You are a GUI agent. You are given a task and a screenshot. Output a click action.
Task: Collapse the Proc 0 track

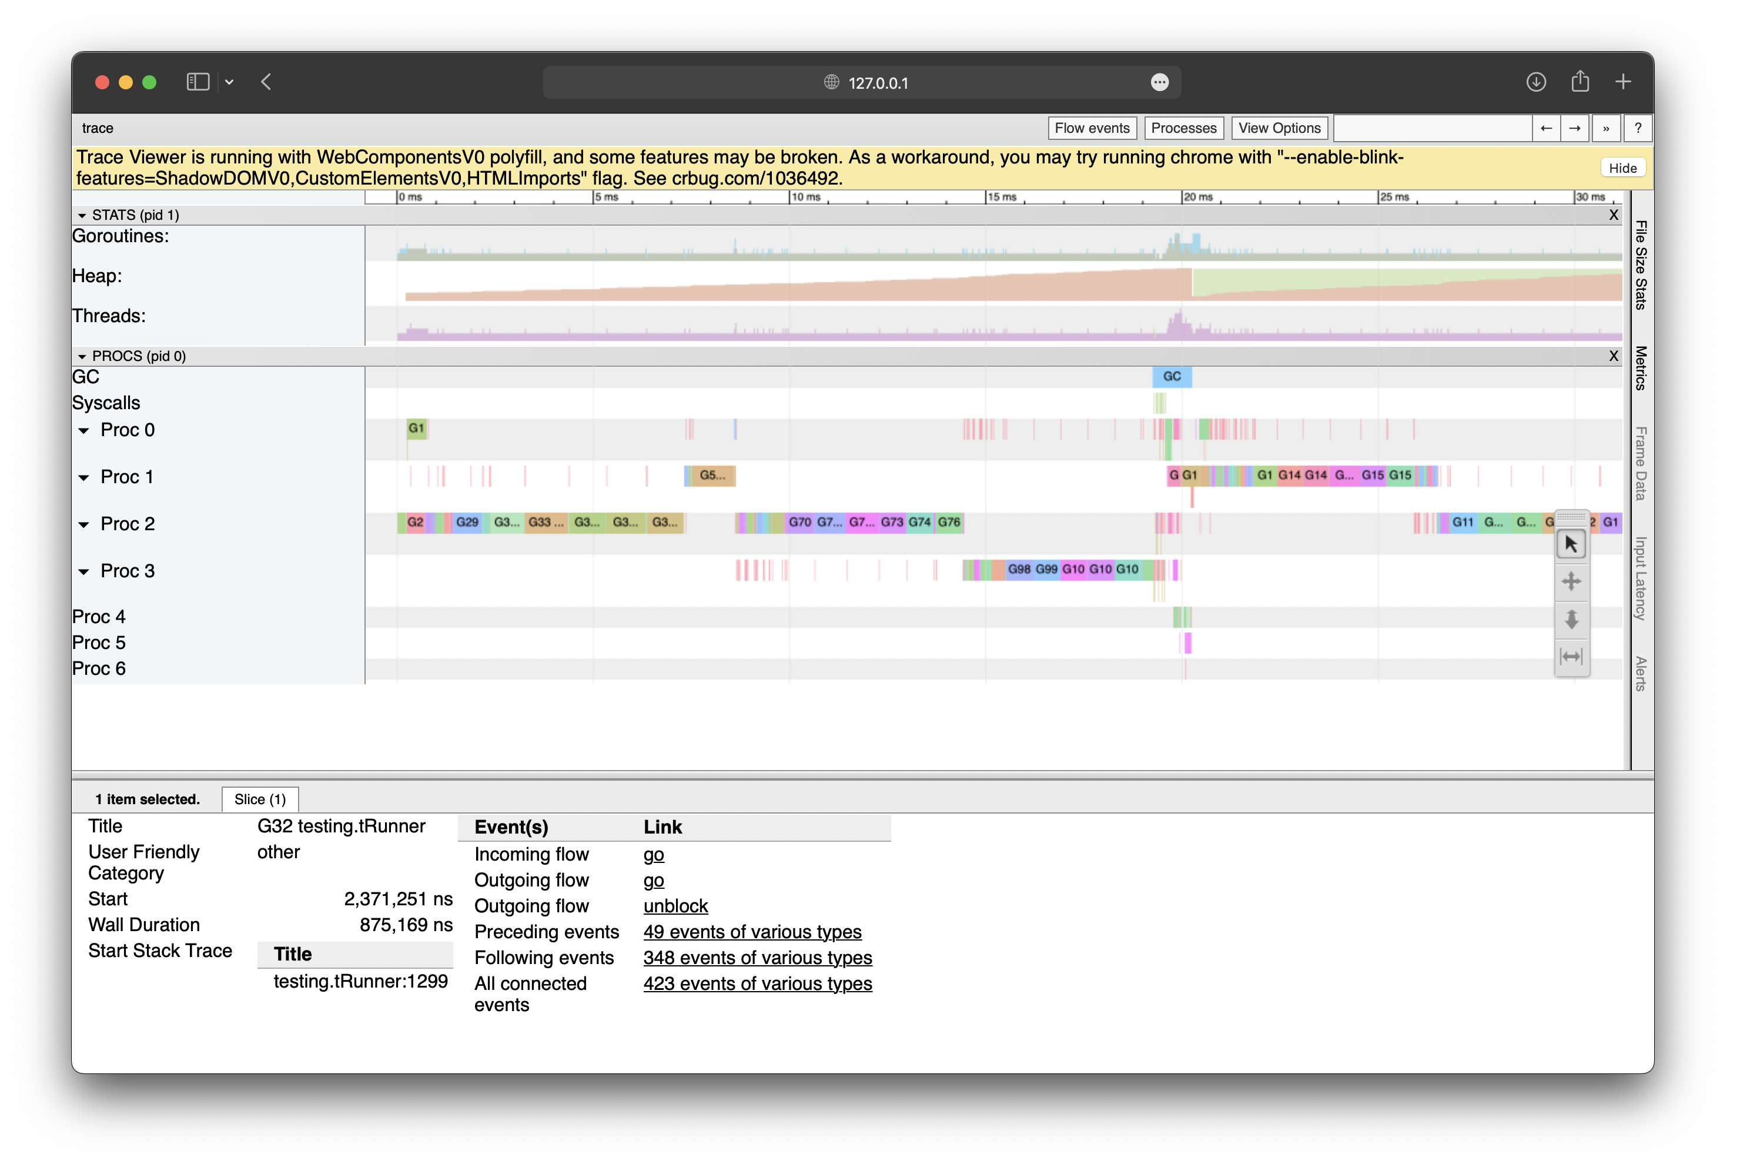click(x=83, y=431)
